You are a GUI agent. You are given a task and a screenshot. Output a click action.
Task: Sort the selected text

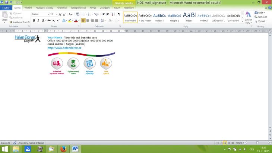pyautogui.click(x=113, y=14)
